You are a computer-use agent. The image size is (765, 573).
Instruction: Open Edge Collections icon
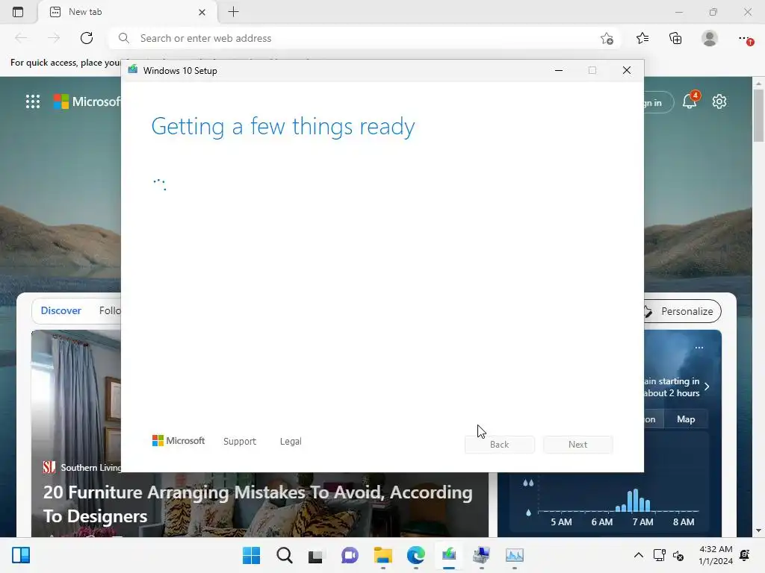click(x=675, y=38)
